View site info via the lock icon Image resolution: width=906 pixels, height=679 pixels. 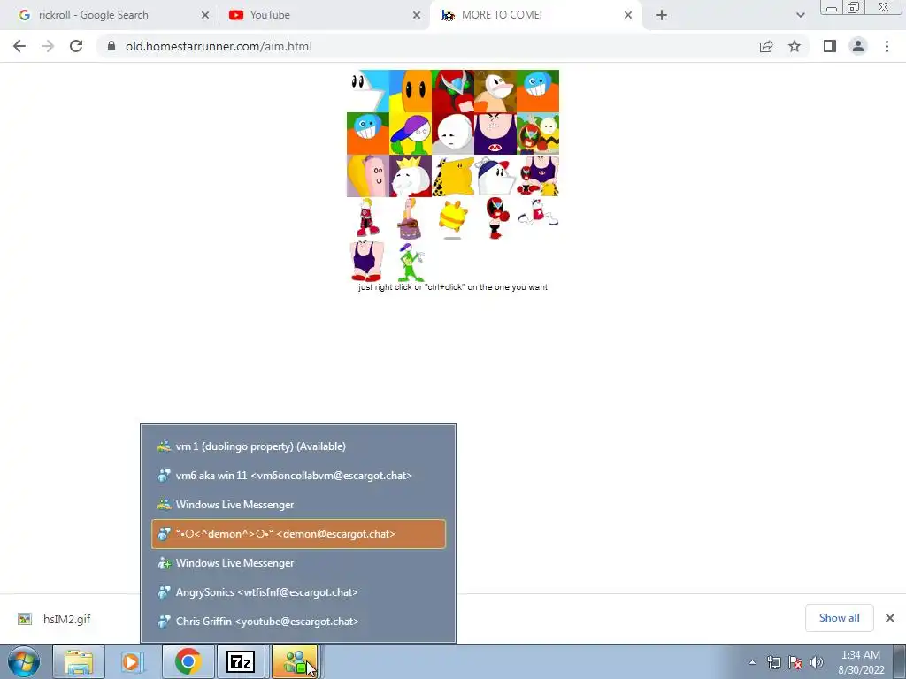pyautogui.click(x=111, y=46)
